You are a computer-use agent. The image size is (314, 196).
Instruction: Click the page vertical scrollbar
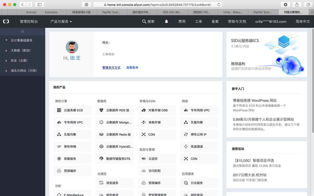[x=313, y=81]
